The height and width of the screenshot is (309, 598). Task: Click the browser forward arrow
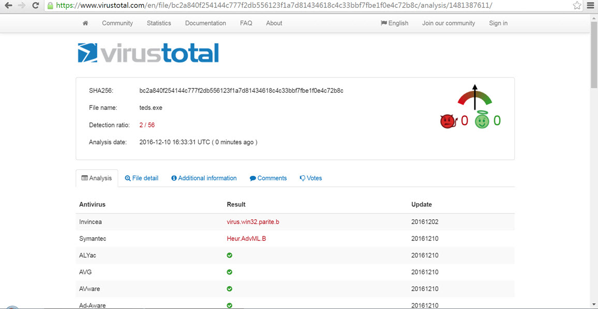(22, 5)
